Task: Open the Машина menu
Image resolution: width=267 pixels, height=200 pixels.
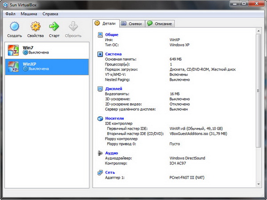Action: pos(28,13)
